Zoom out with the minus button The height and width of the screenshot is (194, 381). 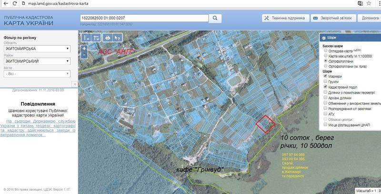pos(84,54)
